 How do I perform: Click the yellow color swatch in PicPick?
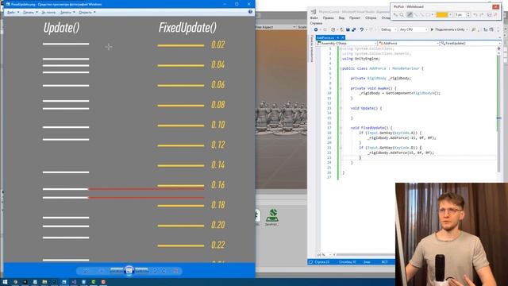[x=442, y=14]
